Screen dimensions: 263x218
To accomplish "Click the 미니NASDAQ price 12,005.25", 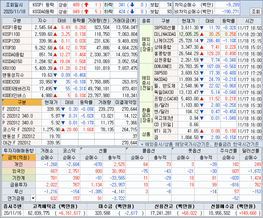I will click(188, 34).
